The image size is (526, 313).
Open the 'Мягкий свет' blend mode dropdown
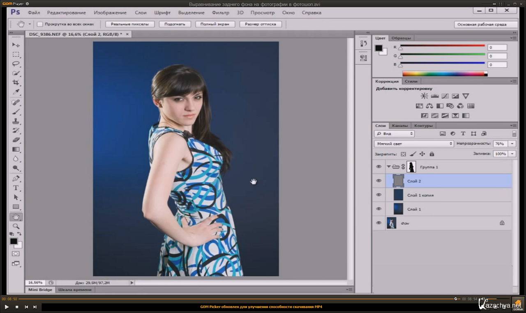tap(414, 144)
